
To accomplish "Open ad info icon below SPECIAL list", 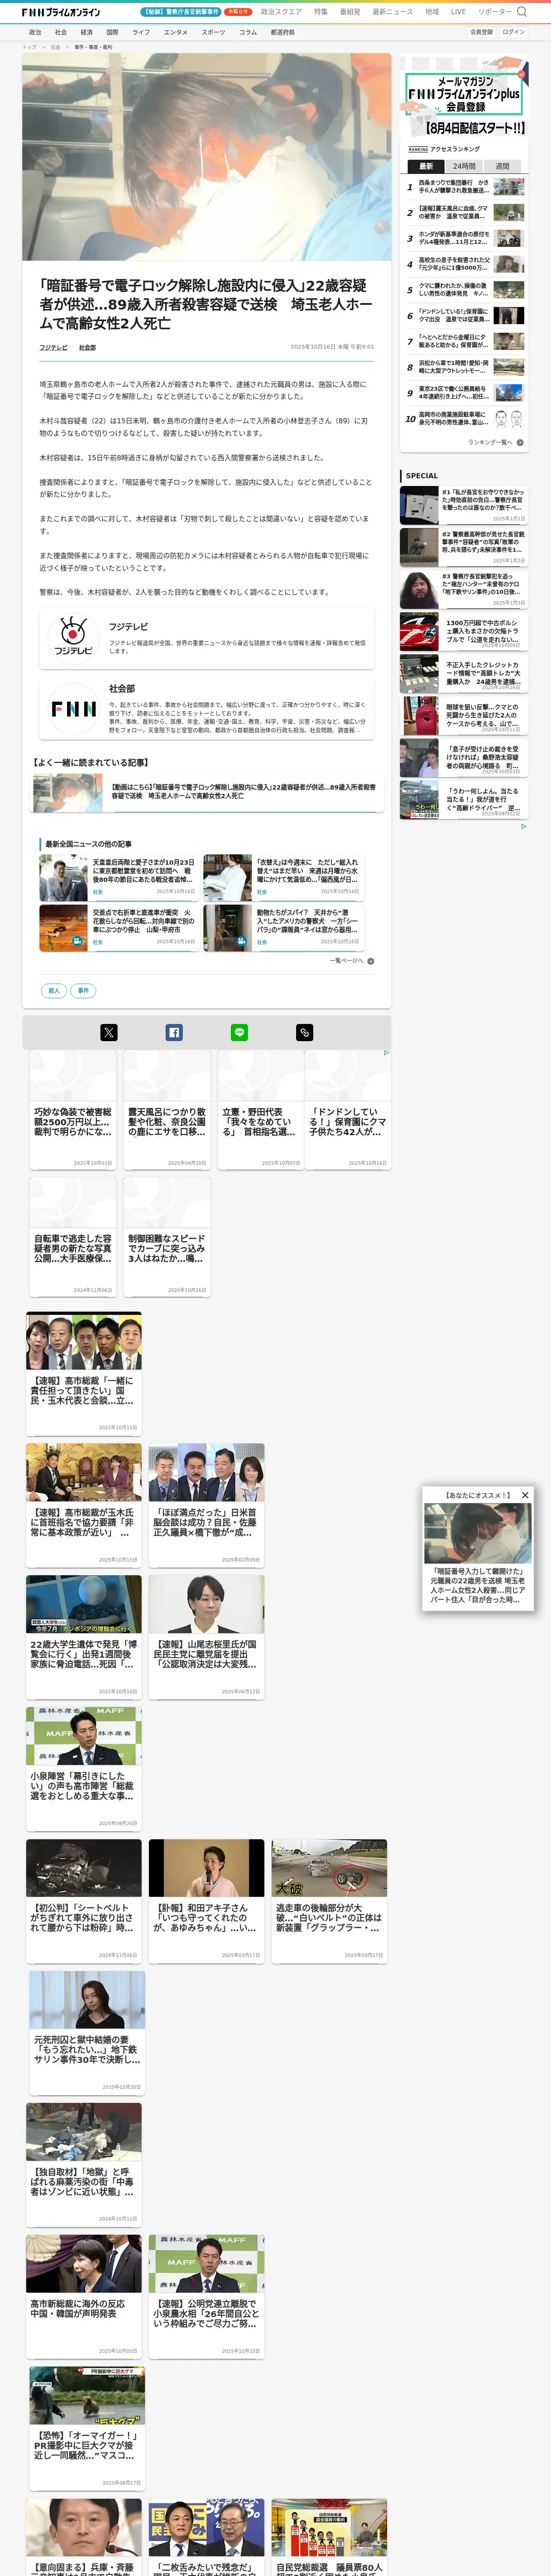I will point(523,826).
